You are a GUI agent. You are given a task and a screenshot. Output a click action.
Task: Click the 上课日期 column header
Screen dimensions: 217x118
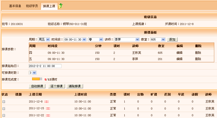pos(35,94)
